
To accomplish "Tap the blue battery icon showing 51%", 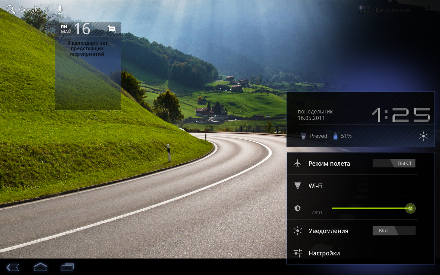I will click(335, 136).
